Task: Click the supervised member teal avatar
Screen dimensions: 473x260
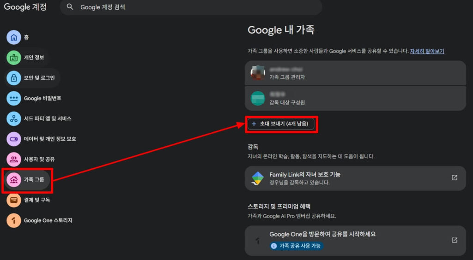Action: pos(258,98)
